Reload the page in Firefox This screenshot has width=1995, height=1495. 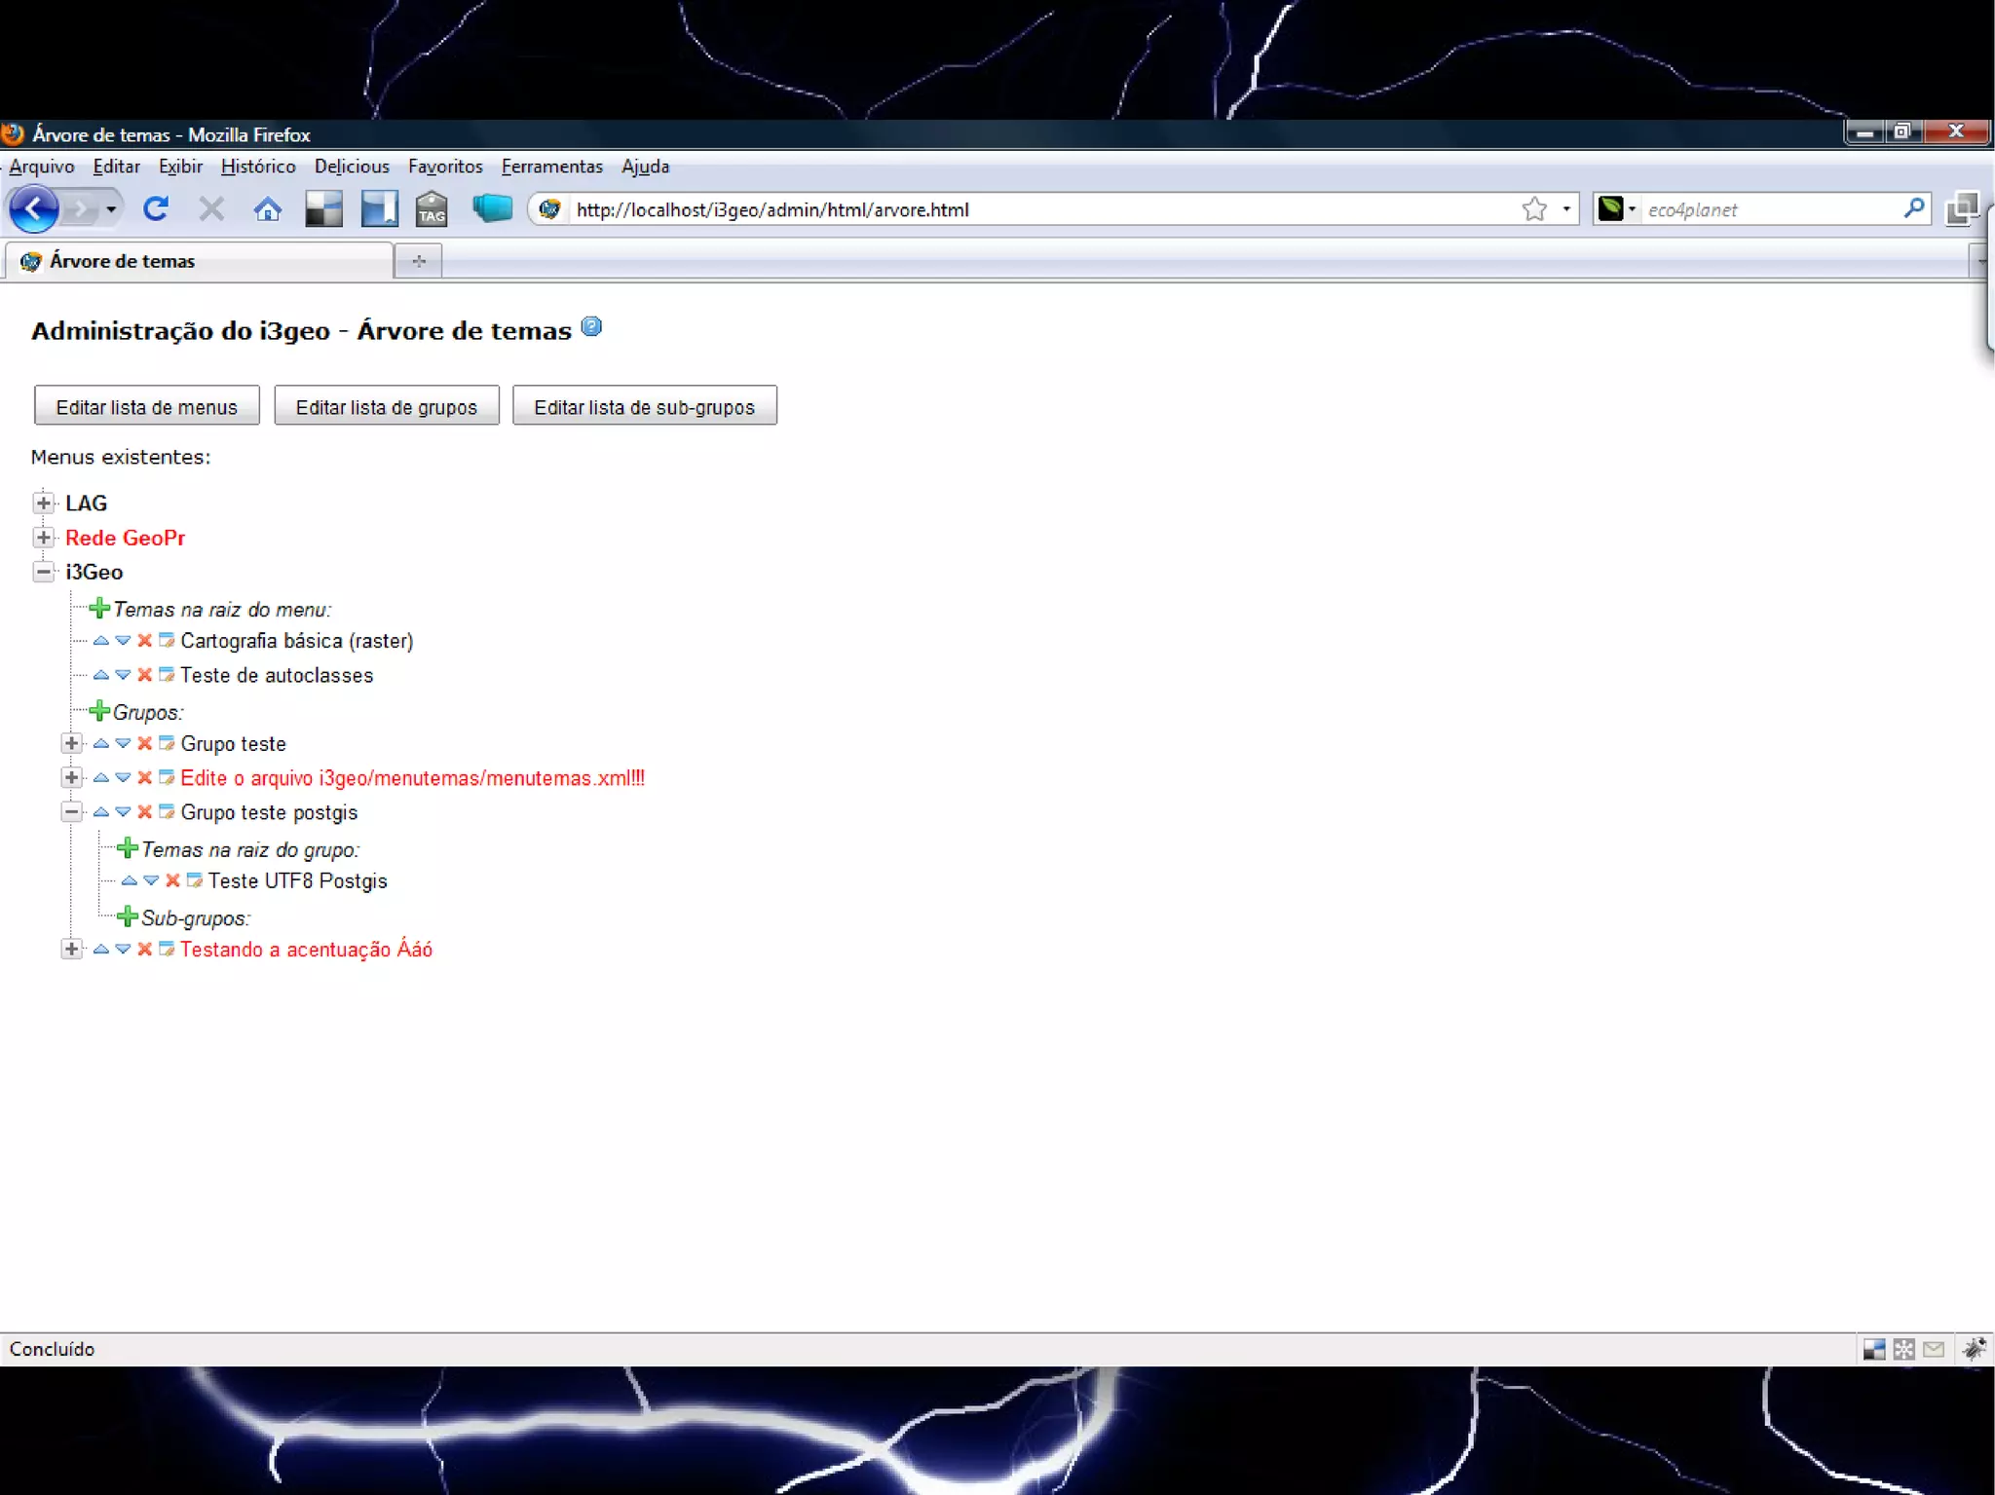point(156,209)
